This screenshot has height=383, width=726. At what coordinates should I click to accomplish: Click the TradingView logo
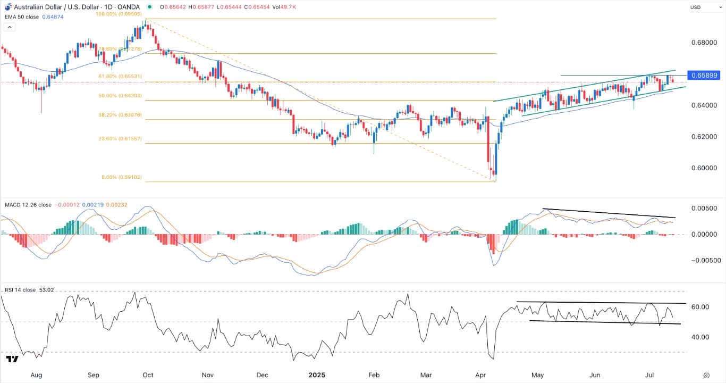[12, 360]
